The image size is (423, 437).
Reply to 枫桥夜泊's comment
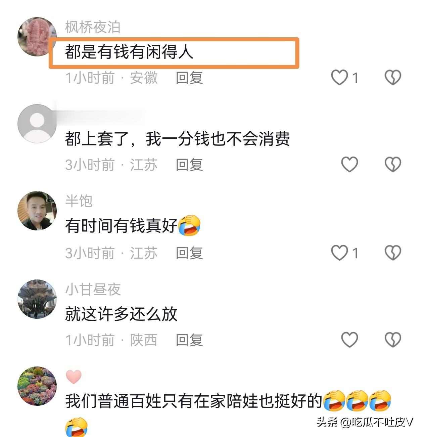[189, 78]
